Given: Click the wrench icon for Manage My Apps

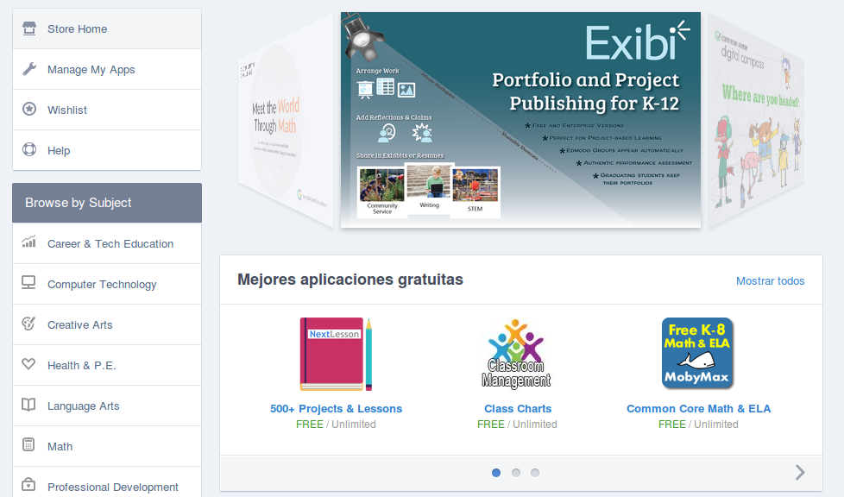Looking at the screenshot, I should point(29,69).
